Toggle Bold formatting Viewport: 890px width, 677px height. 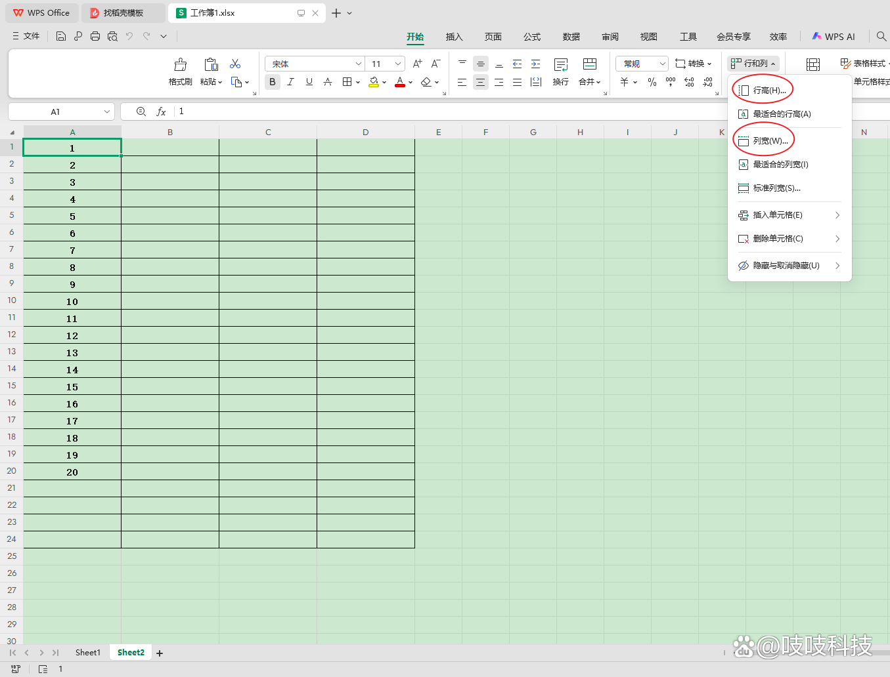(x=272, y=82)
